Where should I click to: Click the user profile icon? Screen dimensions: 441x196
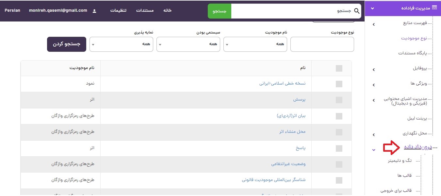[x=94, y=11]
